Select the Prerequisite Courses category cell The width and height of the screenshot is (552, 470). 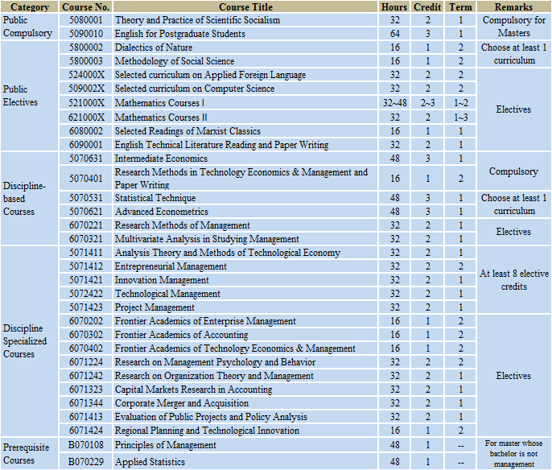click(x=26, y=453)
